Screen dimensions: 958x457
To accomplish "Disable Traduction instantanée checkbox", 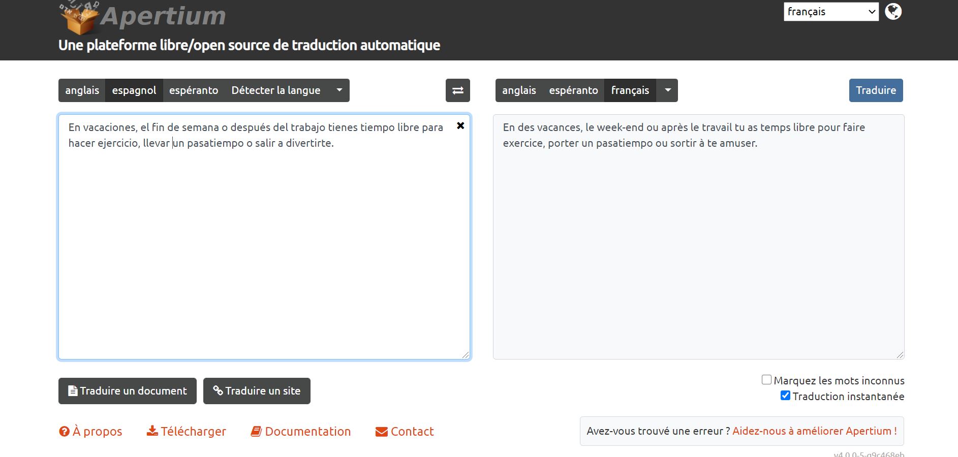I will tap(785, 396).
